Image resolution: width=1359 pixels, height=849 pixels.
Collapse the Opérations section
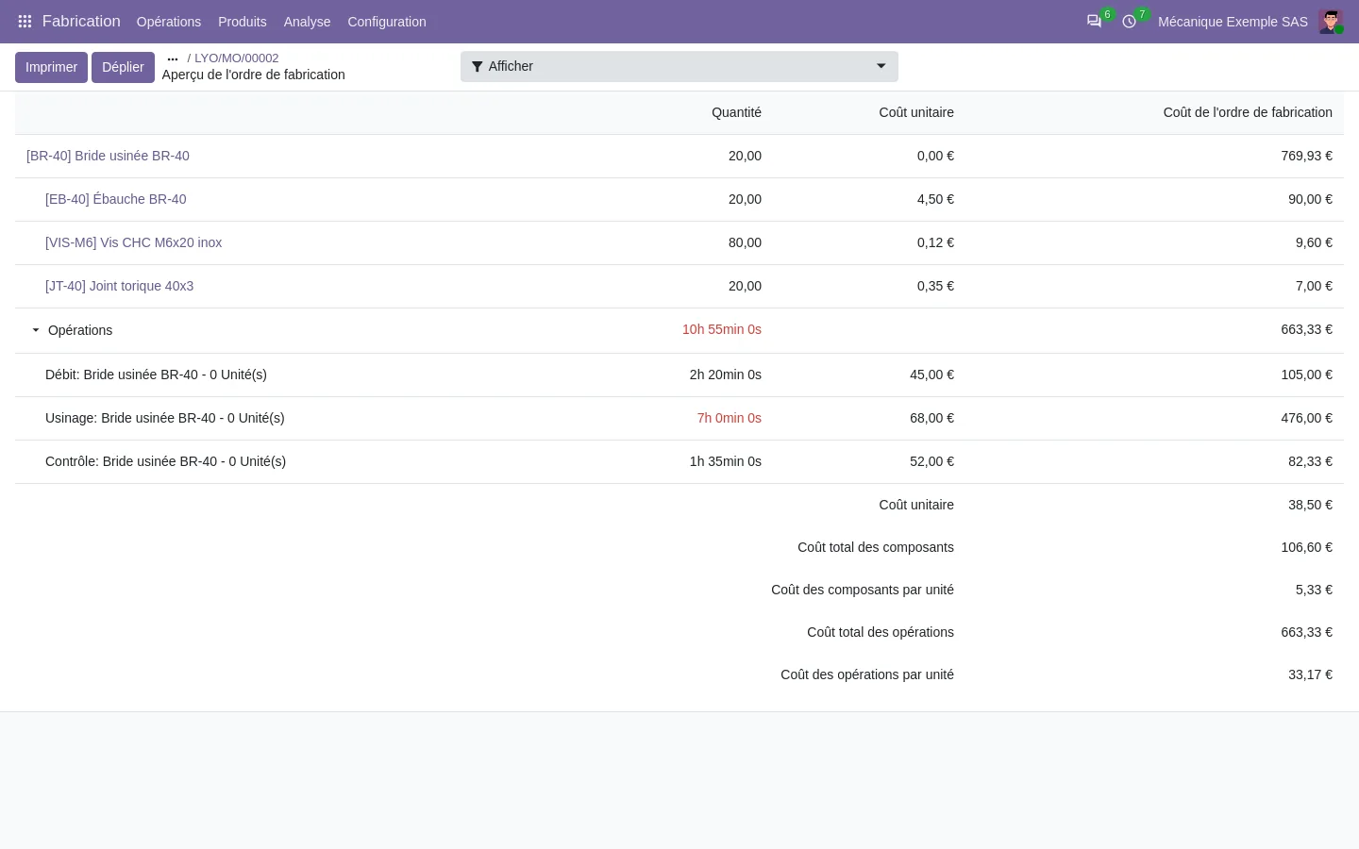coord(36,330)
